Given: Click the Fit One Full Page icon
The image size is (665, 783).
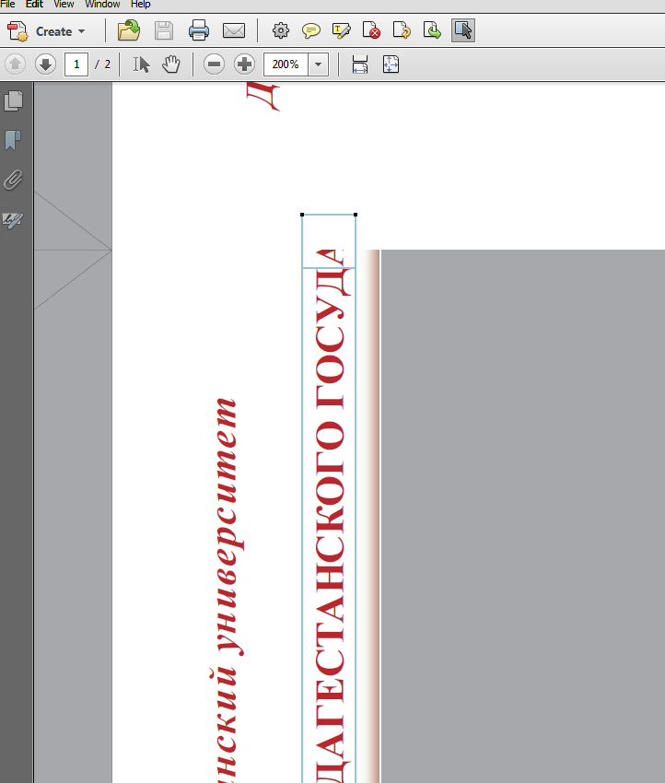Looking at the screenshot, I should pyautogui.click(x=391, y=64).
